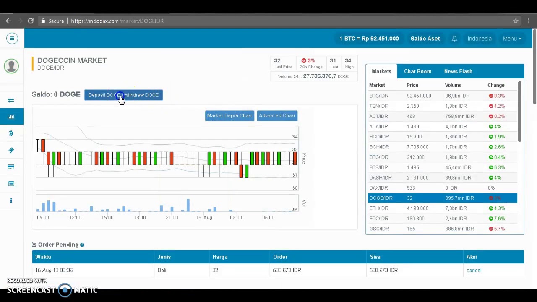This screenshot has height=302, width=537.
Task: Select the BTS/IDR market row
Action: click(443, 167)
